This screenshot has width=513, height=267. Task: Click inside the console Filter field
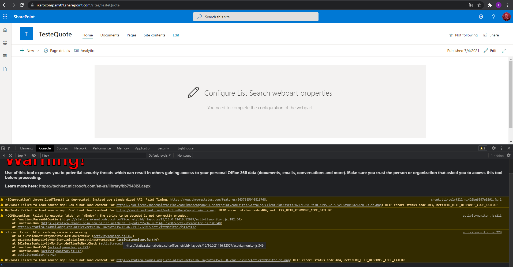pyautogui.click(x=93, y=155)
